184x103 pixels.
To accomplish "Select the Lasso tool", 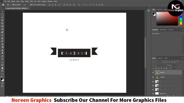I will tap(2, 17).
